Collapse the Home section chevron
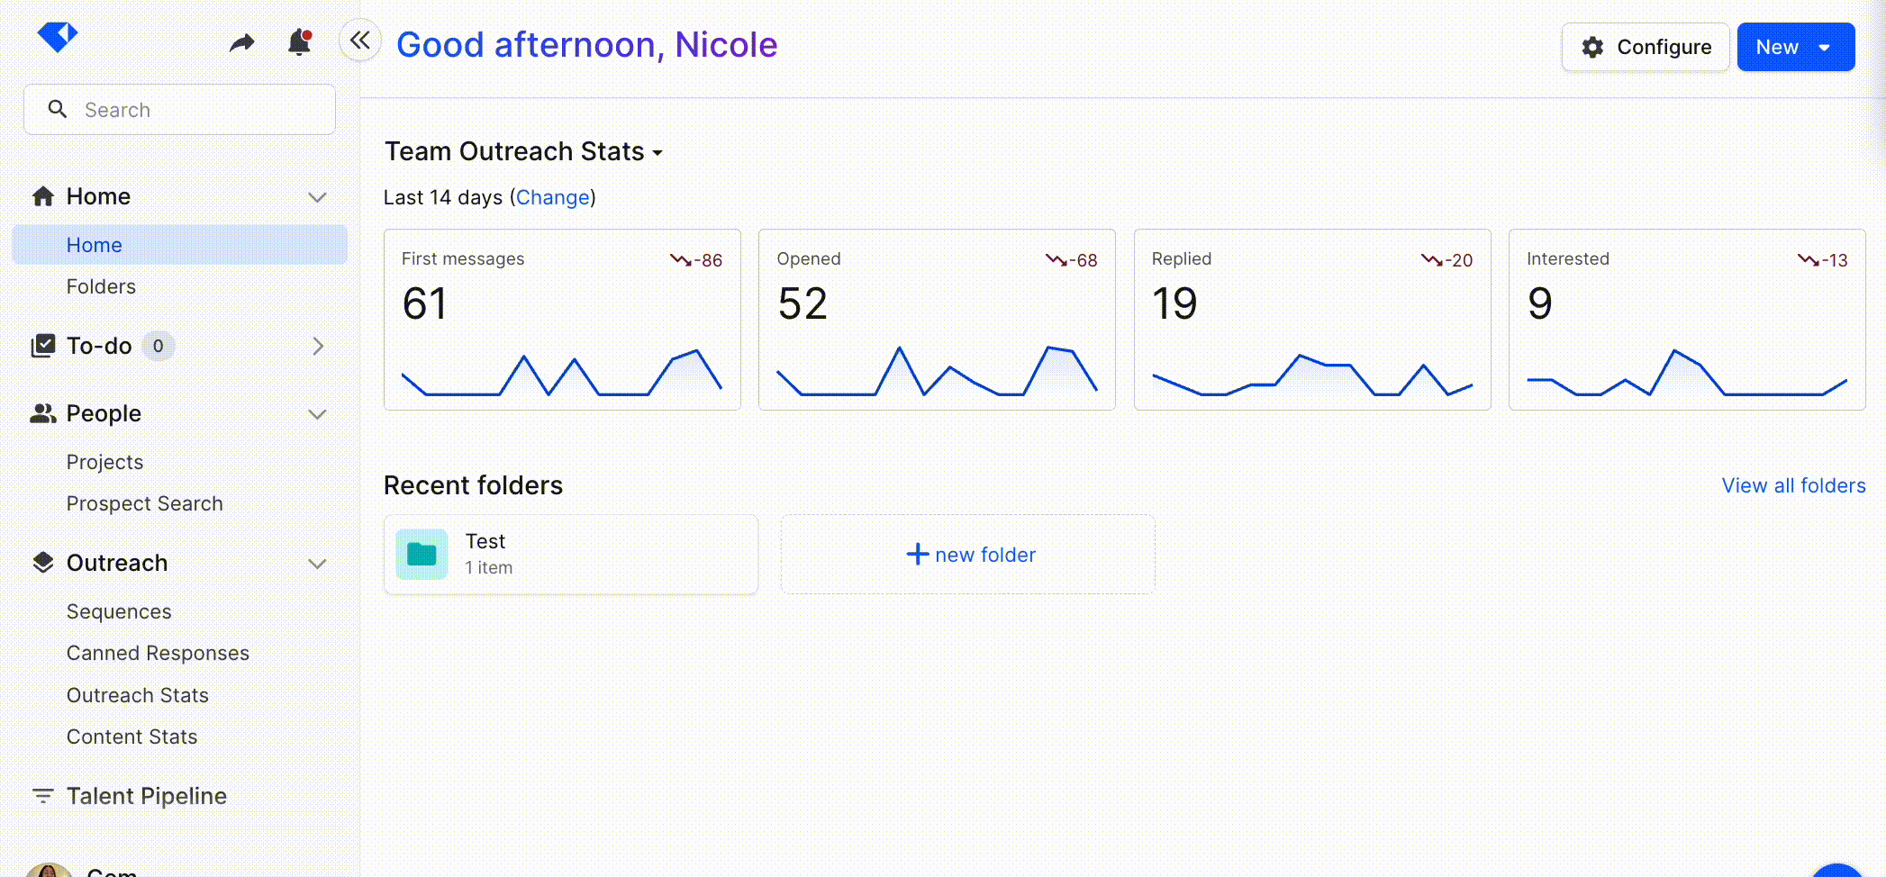This screenshot has height=877, width=1886. (x=317, y=197)
